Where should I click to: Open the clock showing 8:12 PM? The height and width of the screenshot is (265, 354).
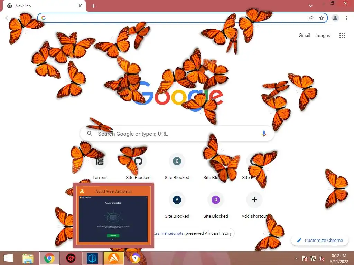point(339,258)
